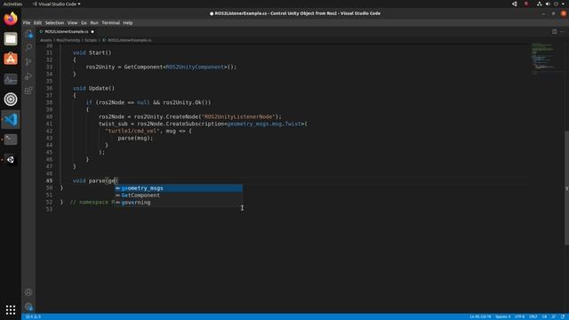The width and height of the screenshot is (569, 320).
Task: Open the View menu
Action: click(72, 23)
